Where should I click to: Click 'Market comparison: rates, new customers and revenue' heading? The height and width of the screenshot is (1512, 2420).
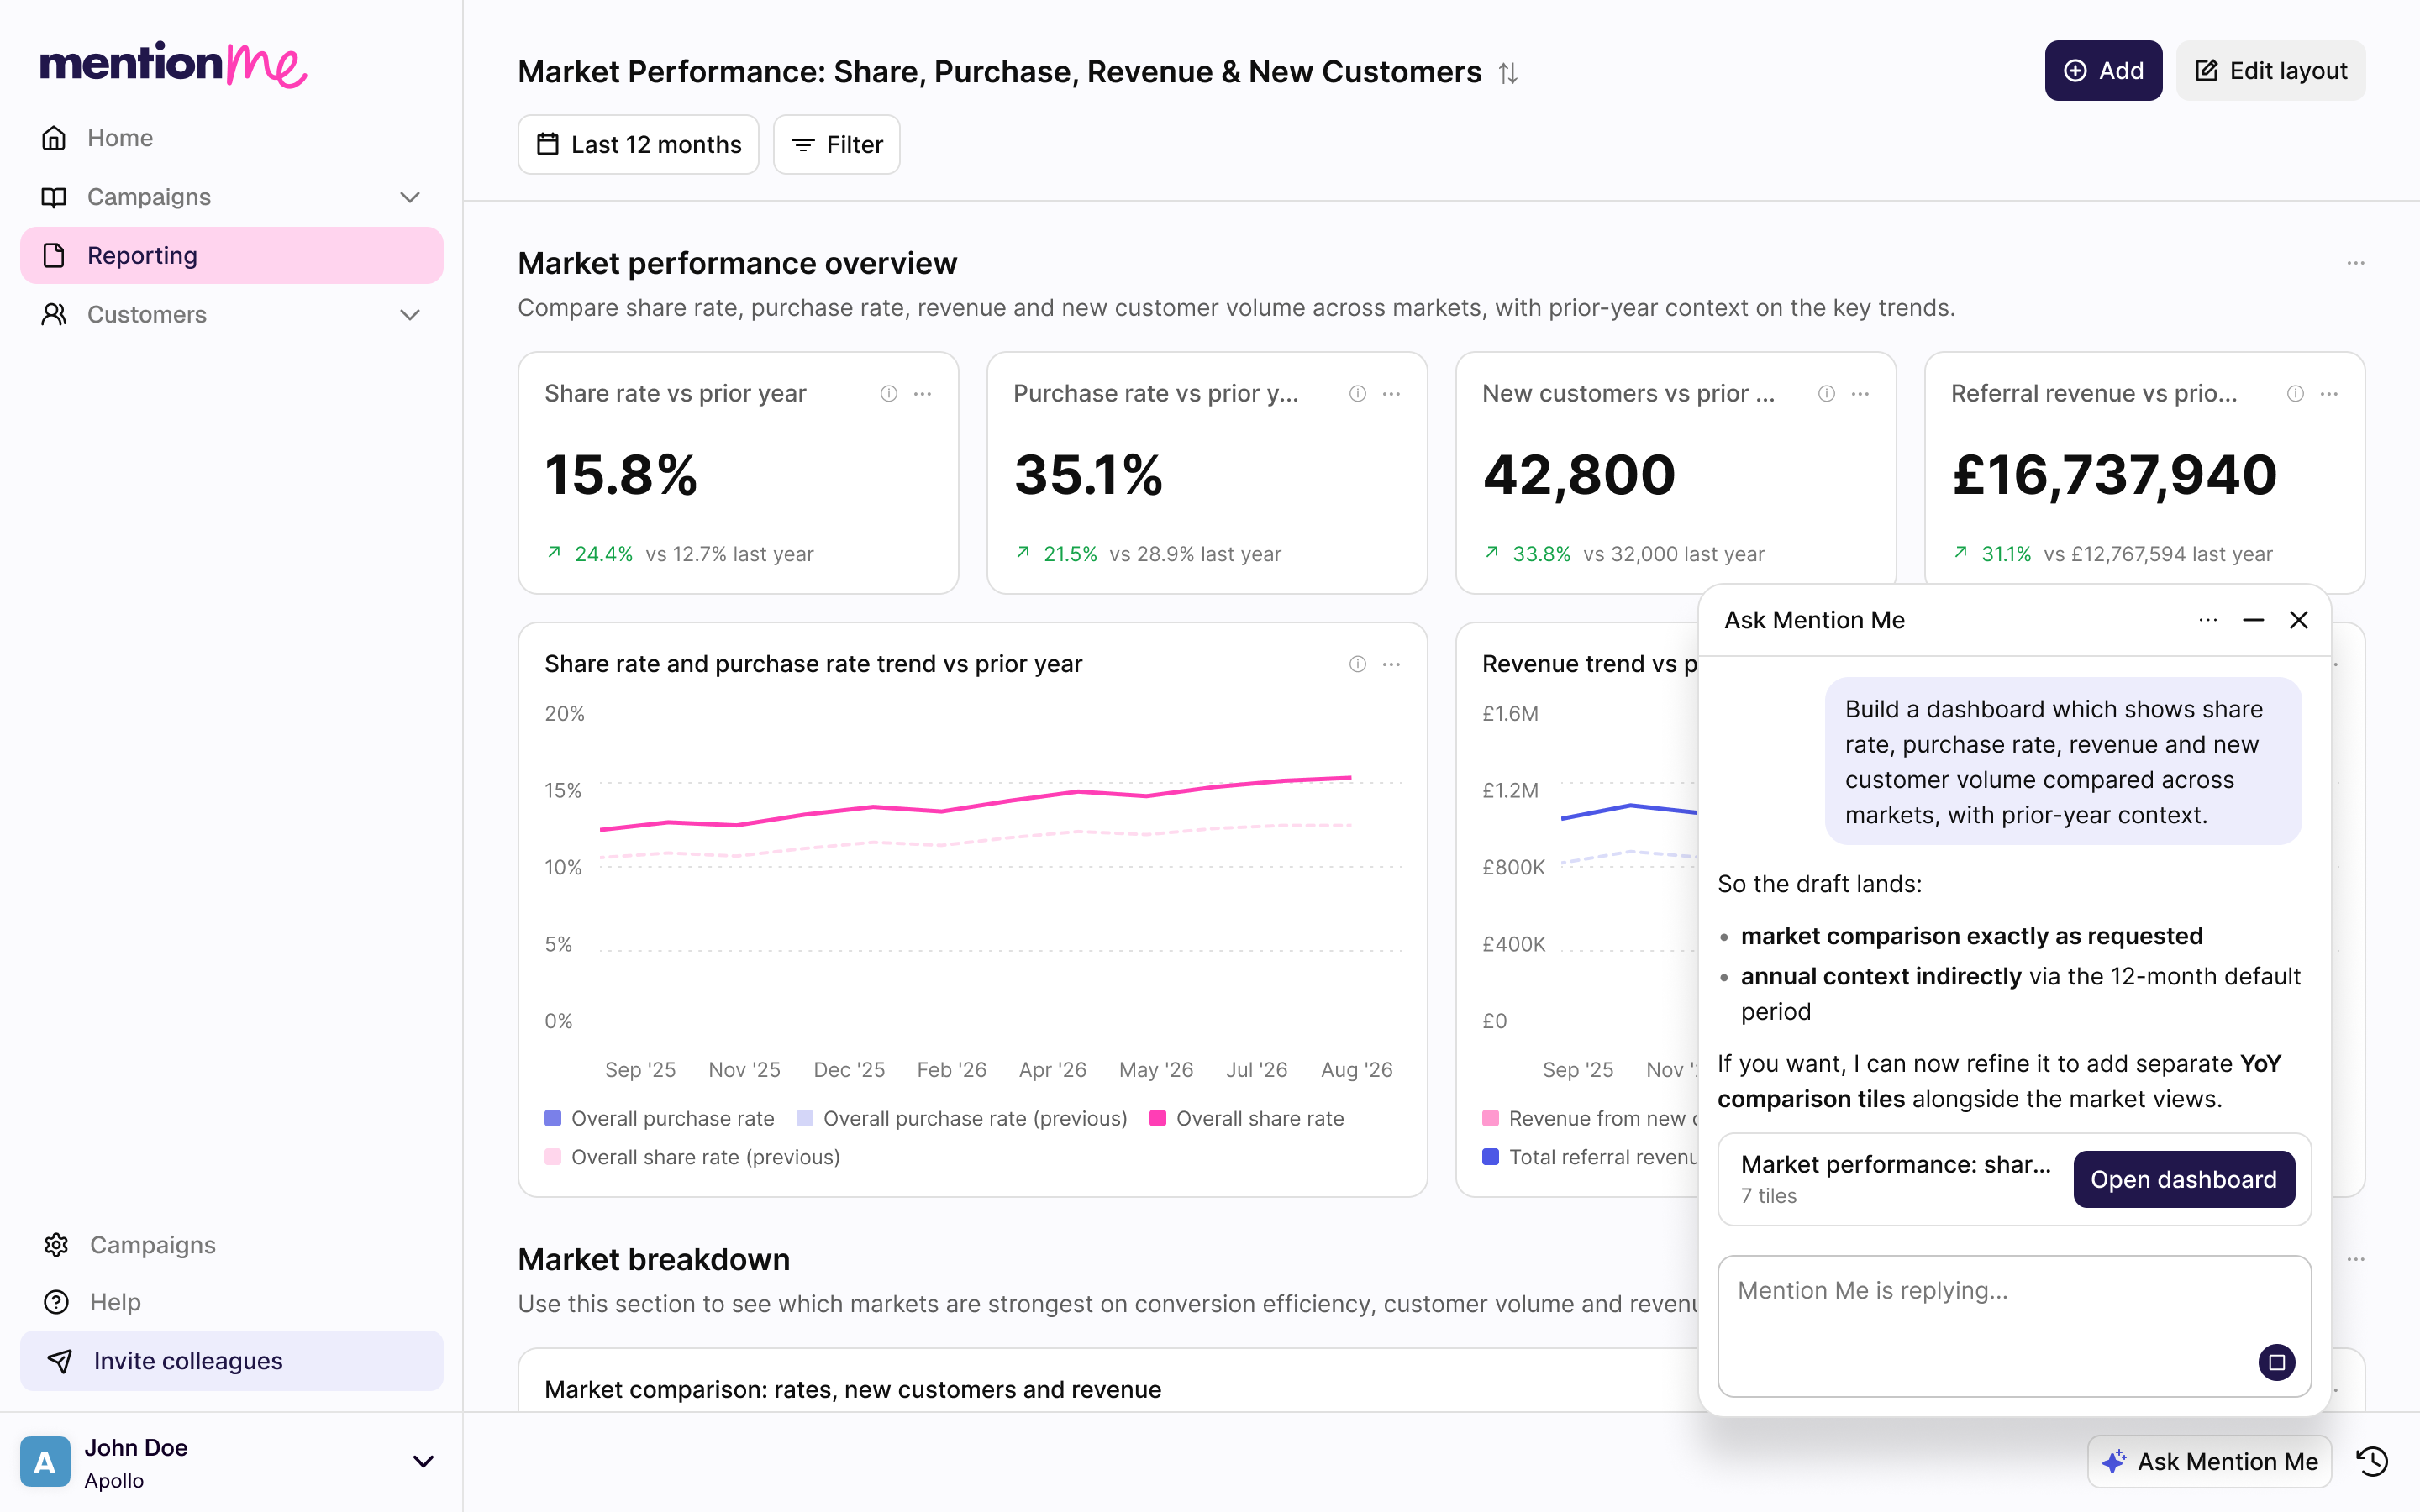point(853,1389)
